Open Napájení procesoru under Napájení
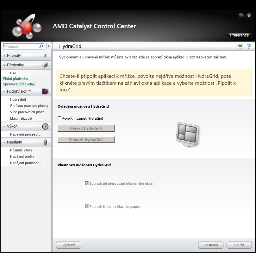Screen dimensions: 256x253 25,163
